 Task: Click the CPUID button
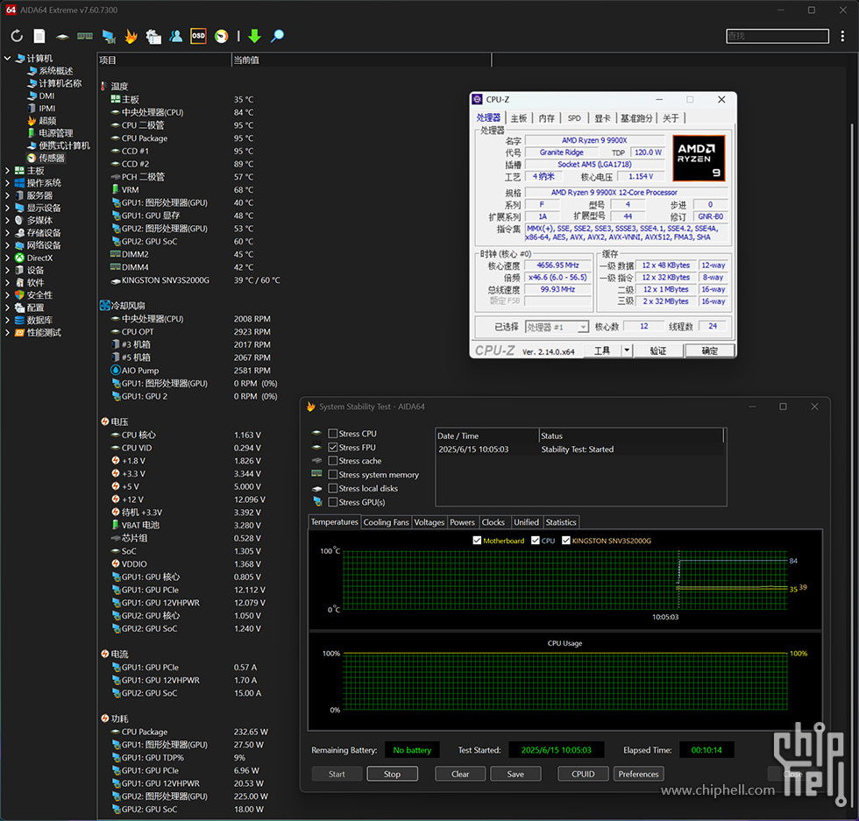[583, 774]
